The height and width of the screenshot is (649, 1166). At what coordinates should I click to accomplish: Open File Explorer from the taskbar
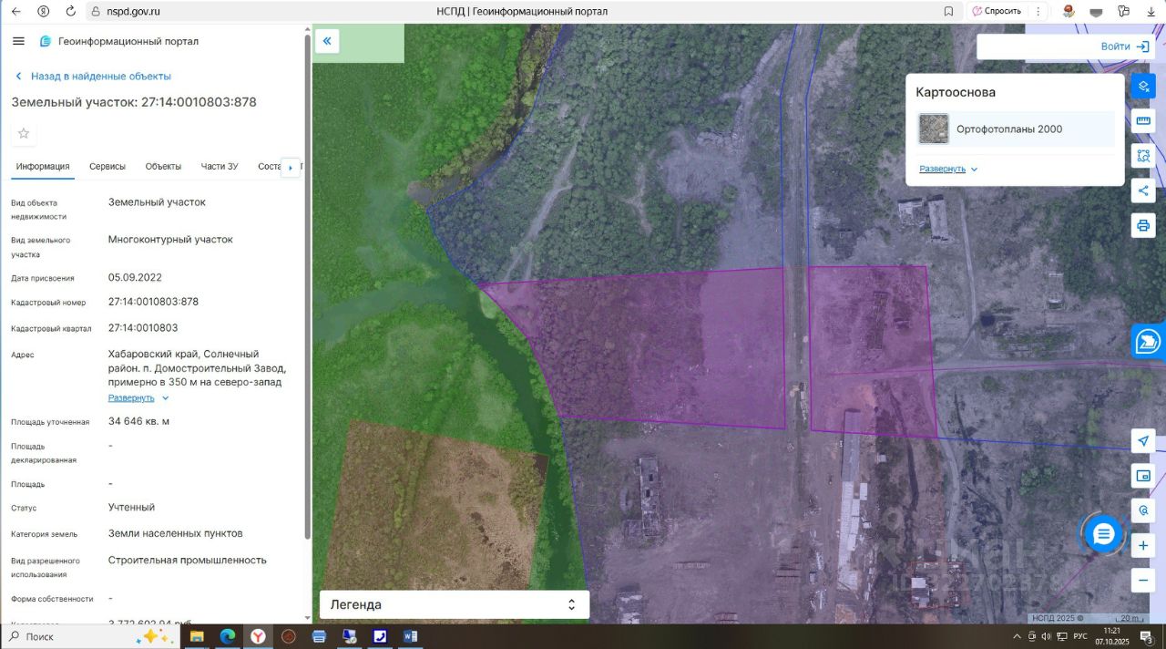(196, 636)
